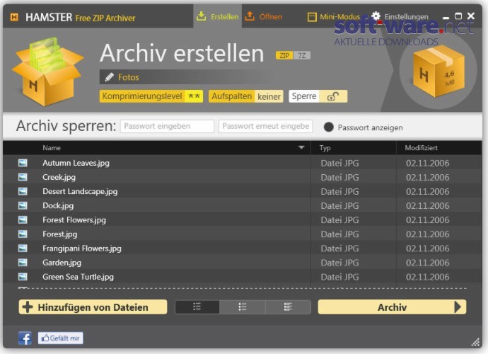Enable Passwort anzeigen option
This screenshot has height=354, width=488.
point(329,127)
